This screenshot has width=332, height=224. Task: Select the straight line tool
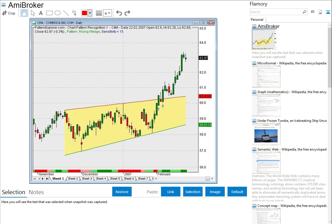(x=66, y=13)
